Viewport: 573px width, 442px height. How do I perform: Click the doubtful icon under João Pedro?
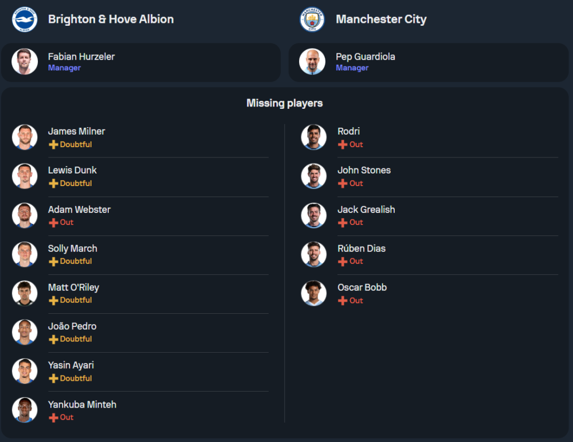53,340
